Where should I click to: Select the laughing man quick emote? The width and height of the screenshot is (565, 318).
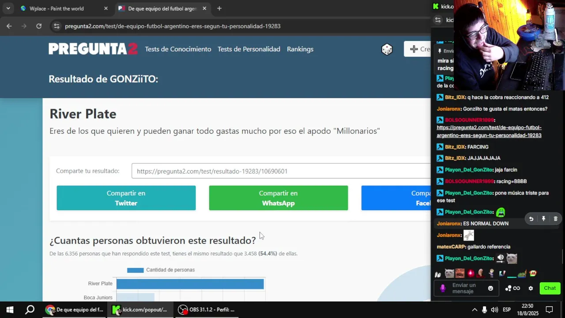coord(460,274)
